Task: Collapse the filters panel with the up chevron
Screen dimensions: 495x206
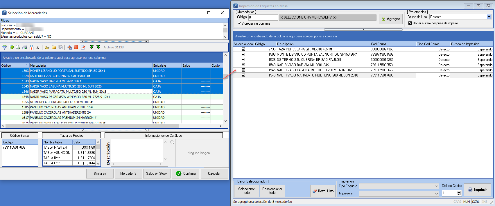Action: [x=114, y=41]
